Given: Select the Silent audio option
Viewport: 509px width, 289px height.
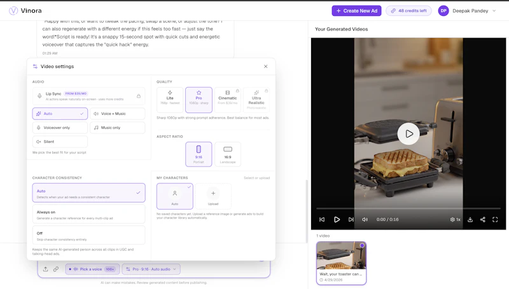Looking at the screenshot, I should tap(60, 142).
